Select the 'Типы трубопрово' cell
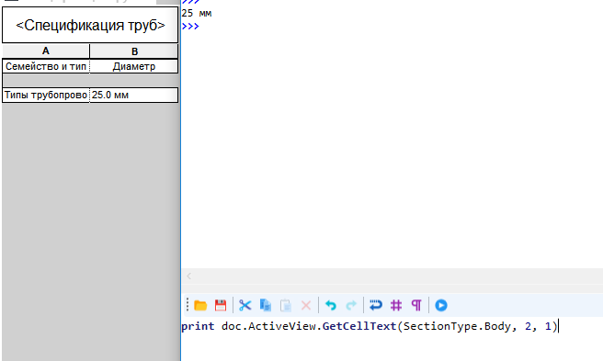Screen dimensions: 603x361 point(46,95)
